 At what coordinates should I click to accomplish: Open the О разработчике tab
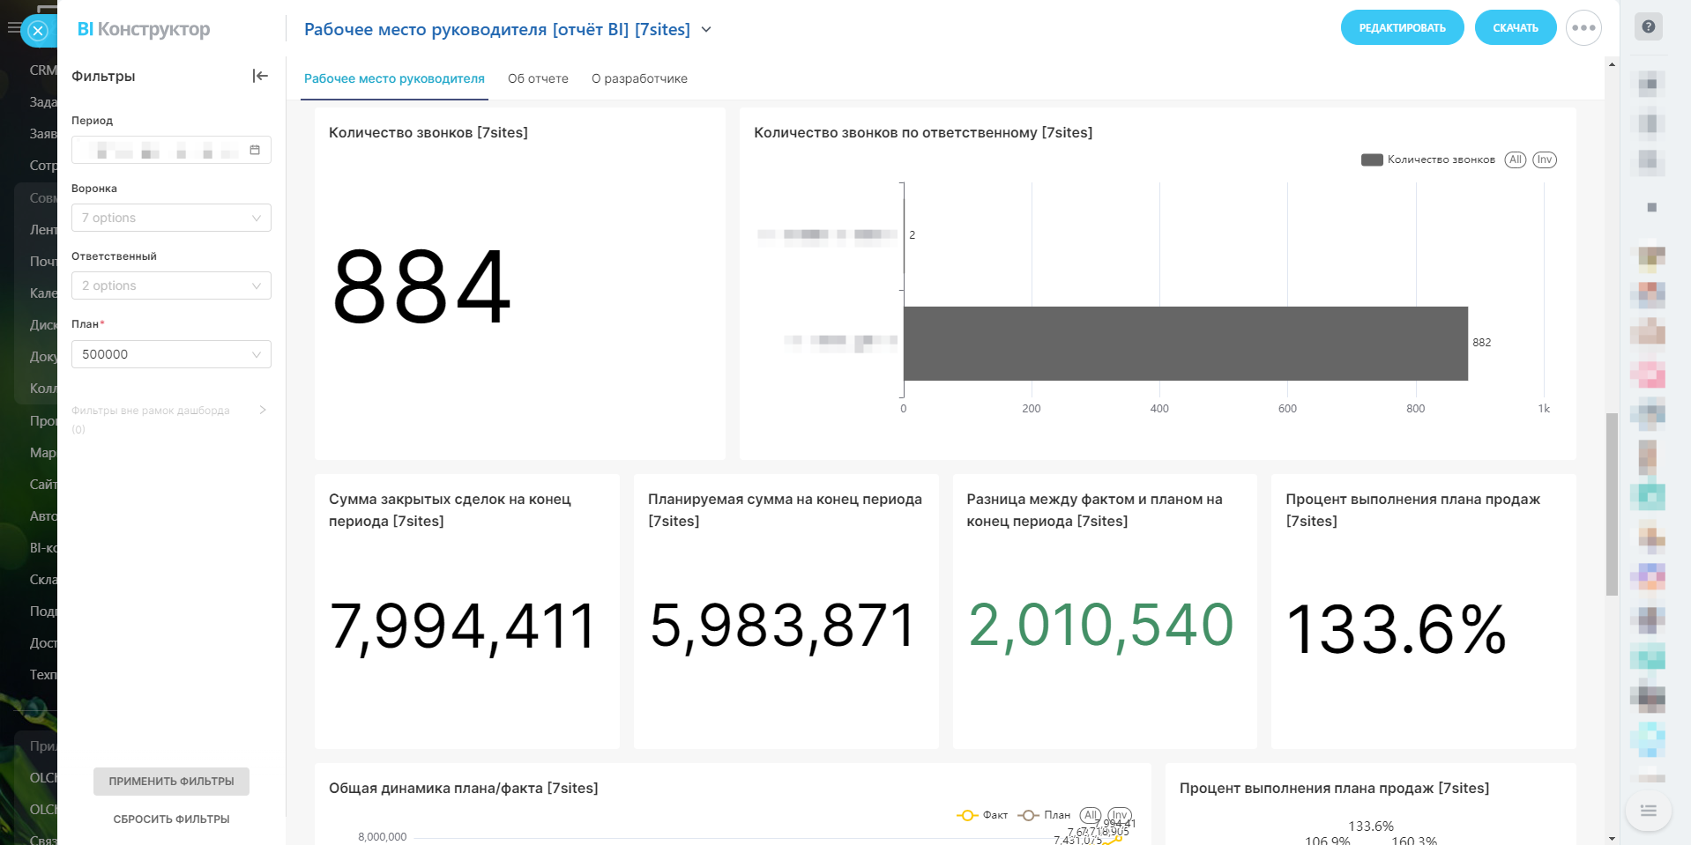639,78
